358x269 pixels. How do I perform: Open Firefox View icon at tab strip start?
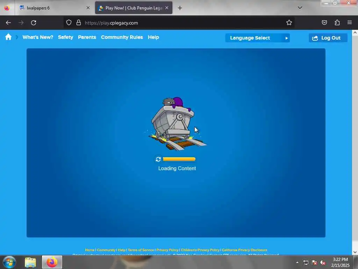pos(7,8)
